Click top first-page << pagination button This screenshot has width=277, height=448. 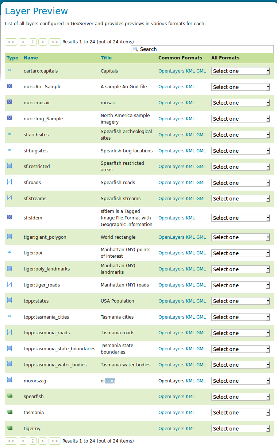(11, 42)
